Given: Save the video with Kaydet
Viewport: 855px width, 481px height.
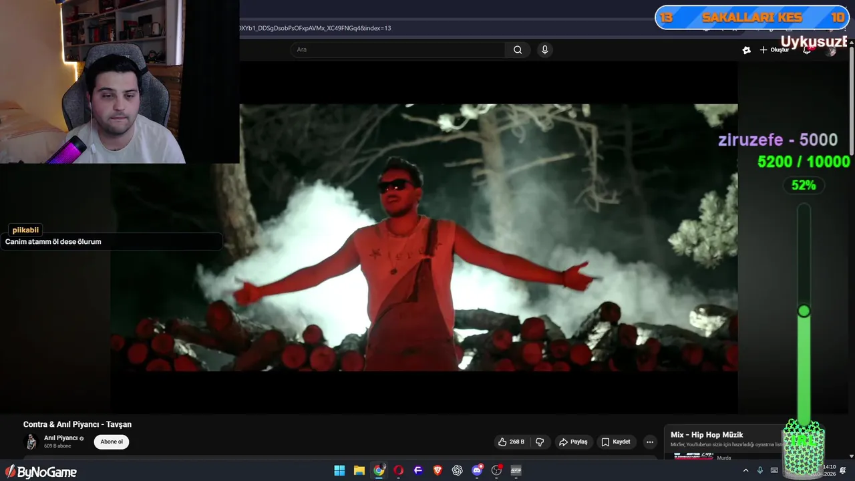Looking at the screenshot, I should [x=615, y=442].
